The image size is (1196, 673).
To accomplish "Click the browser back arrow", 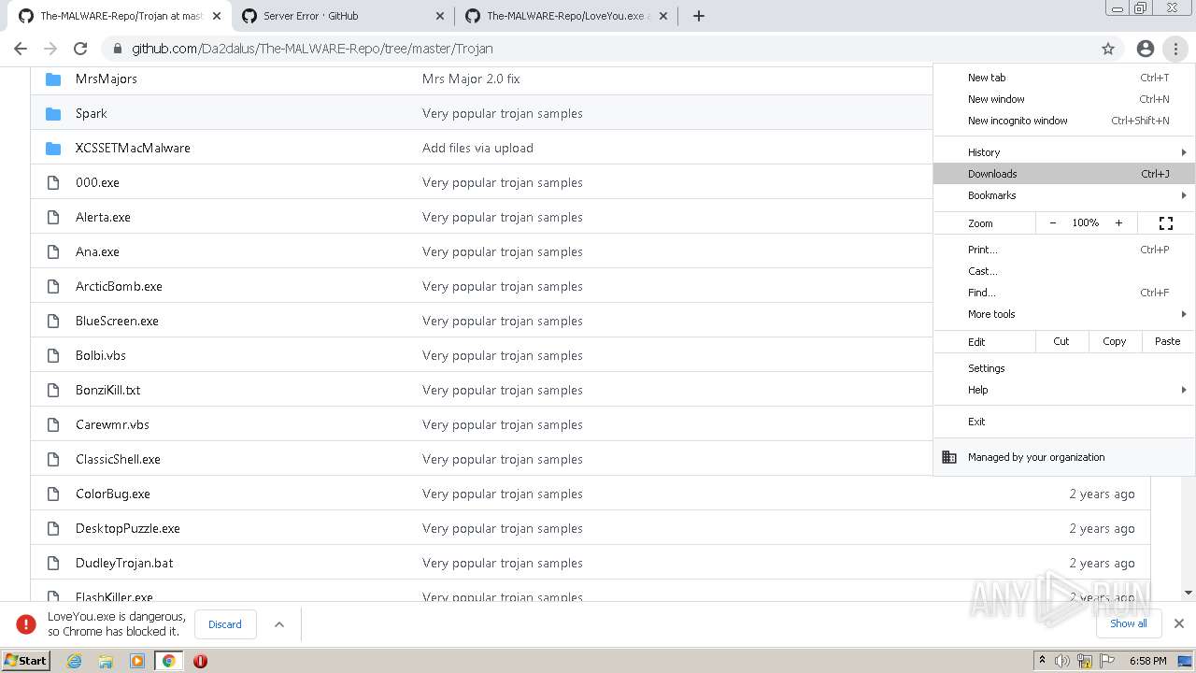I will pos(21,49).
